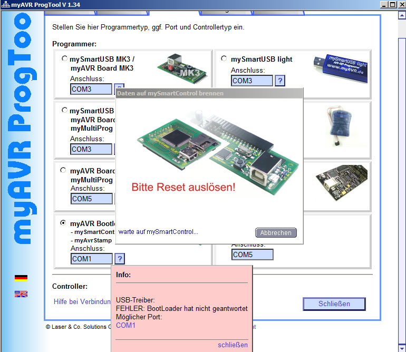Click the black circuit board programmer image
Viewport: 406px width, 352px height.
pos(342,183)
